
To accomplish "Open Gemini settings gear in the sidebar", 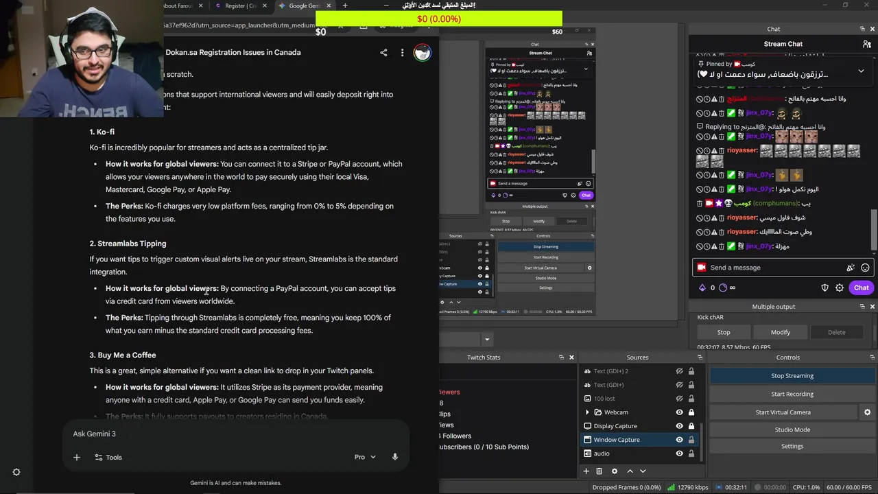I will (x=16, y=472).
